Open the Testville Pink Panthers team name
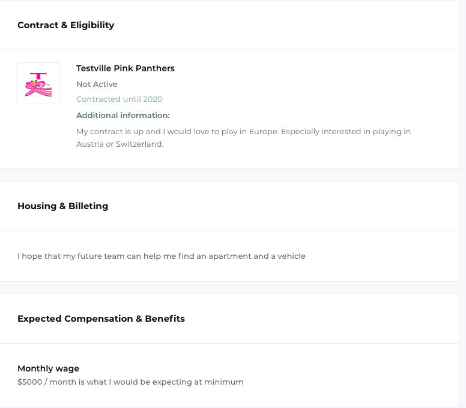The image size is (466, 408). pos(125,68)
